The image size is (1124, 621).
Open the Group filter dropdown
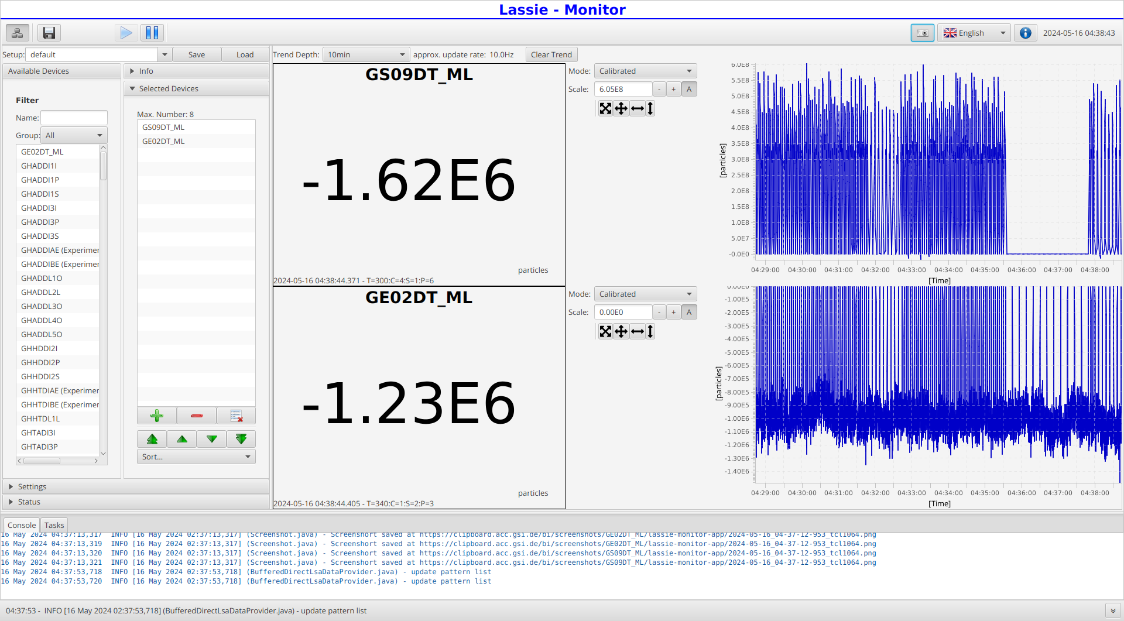click(x=74, y=135)
